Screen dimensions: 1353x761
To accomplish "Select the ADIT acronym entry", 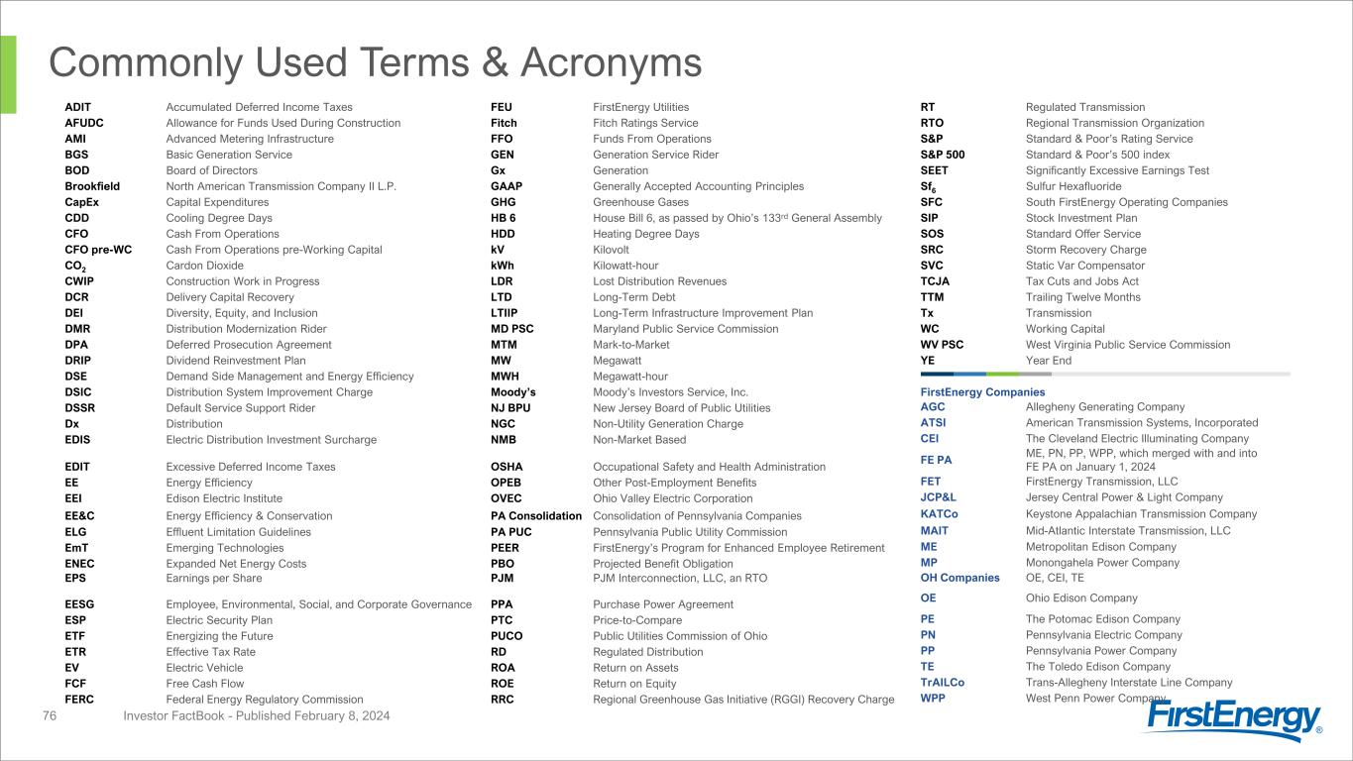I will (x=78, y=107).
